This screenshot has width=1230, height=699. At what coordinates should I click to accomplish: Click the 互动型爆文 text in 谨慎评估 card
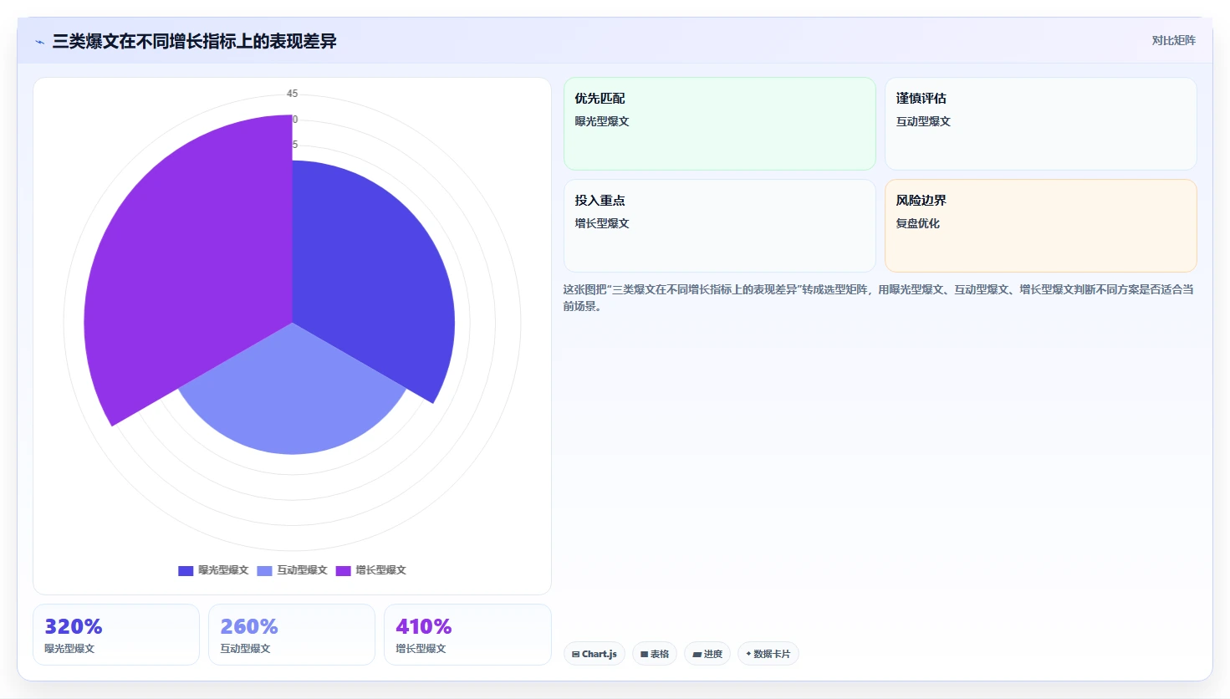[923, 121]
